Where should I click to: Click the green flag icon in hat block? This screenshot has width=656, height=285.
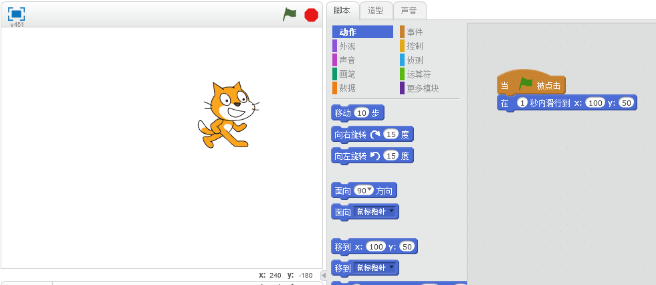tap(525, 85)
